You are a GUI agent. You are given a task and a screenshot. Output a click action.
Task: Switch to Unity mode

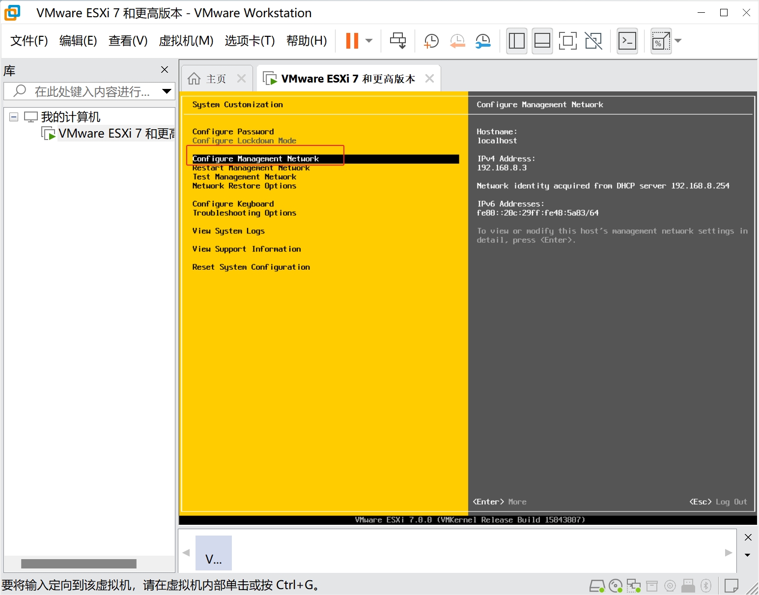pyautogui.click(x=593, y=41)
